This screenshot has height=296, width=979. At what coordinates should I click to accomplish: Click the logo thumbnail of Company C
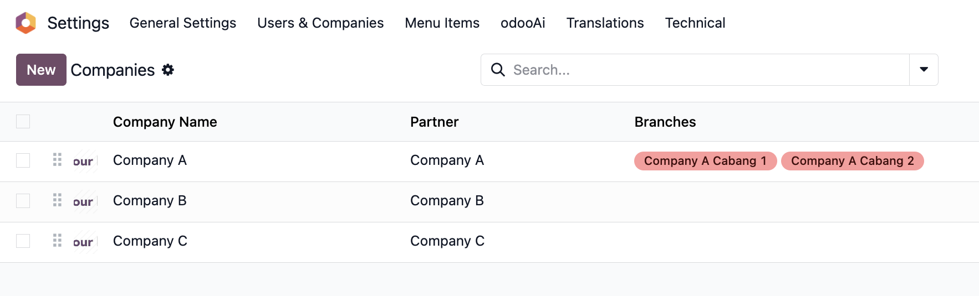[x=85, y=242]
